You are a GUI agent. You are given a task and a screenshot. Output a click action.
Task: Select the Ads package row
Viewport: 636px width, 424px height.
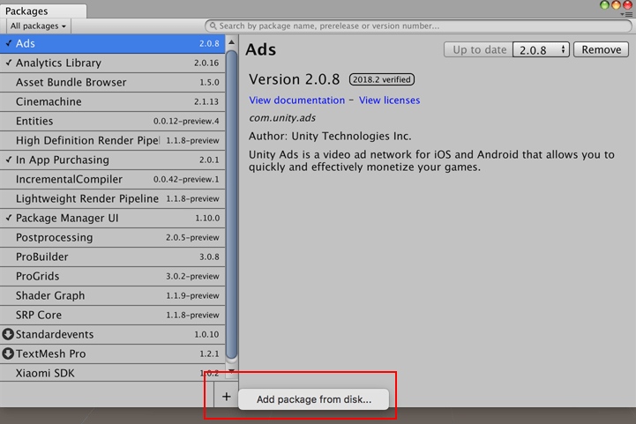(x=112, y=43)
